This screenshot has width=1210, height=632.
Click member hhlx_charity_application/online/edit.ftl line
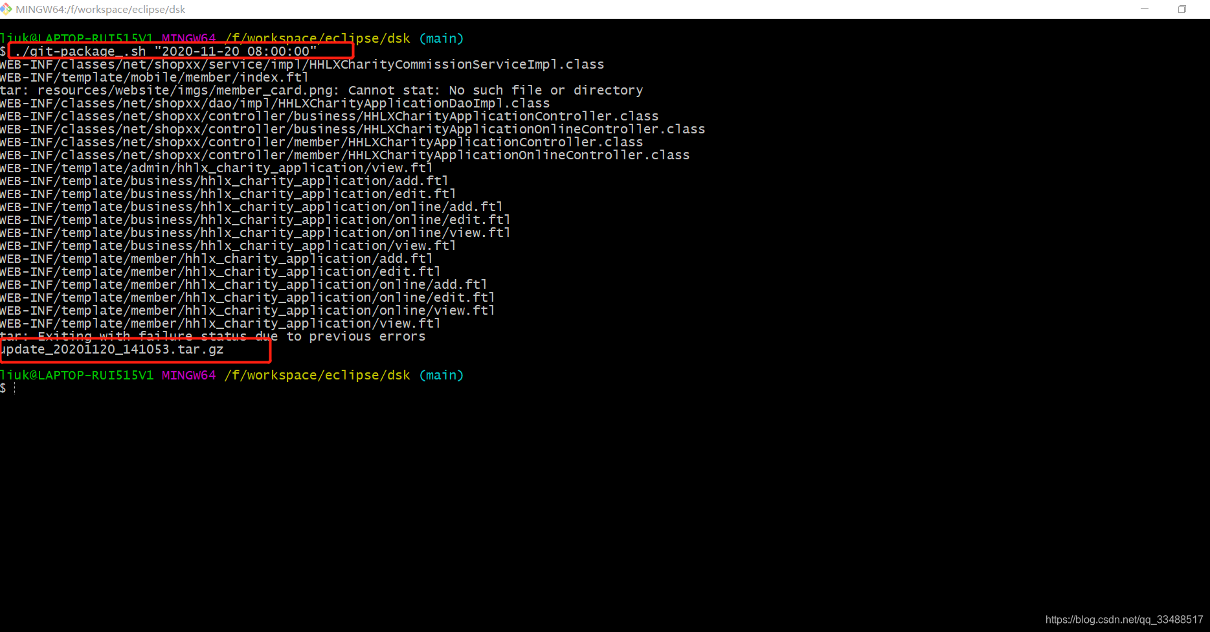point(247,297)
